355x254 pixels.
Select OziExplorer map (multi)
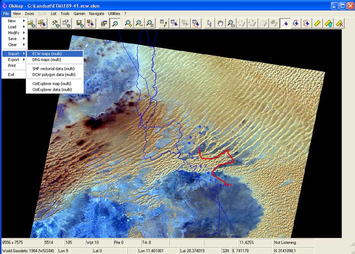(x=55, y=83)
